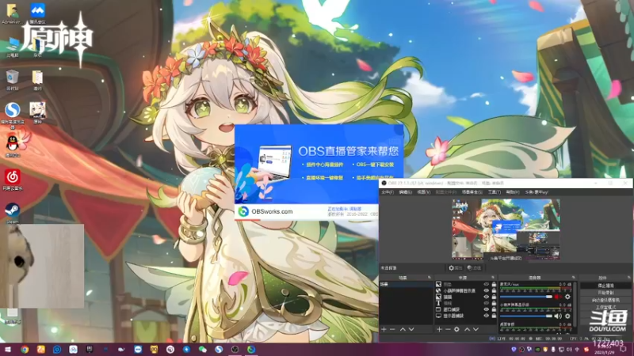Screen dimensions: 634x356
Task: Enable 工作室模式 studio mode button
Action: click(x=605, y=308)
